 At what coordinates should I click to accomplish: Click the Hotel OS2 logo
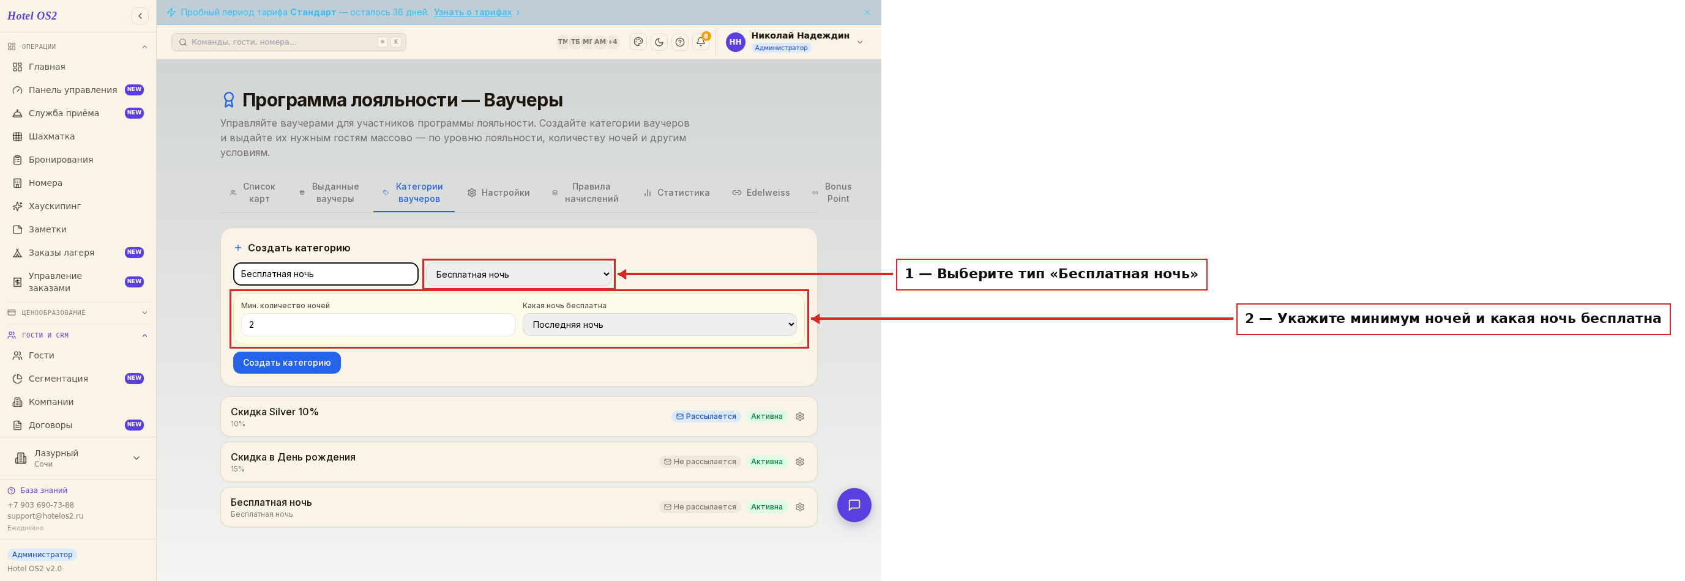point(32,16)
